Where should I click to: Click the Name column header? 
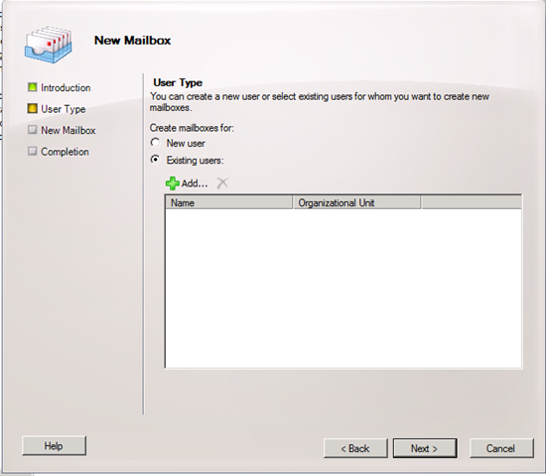[x=228, y=202]
